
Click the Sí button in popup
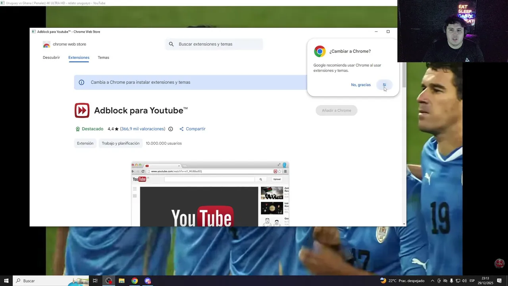coord(384,85)
